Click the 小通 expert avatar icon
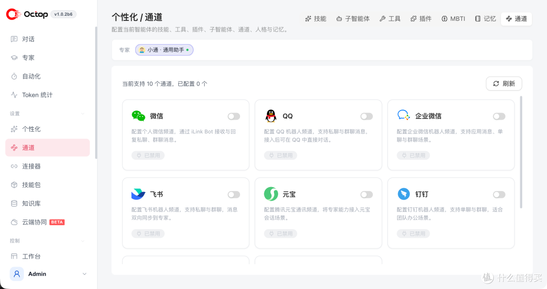547x289 pixels. coord(142,50)
